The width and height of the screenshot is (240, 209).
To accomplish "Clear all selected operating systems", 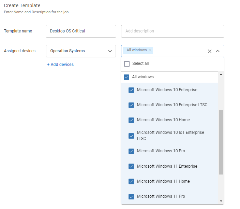I will 210,51.
